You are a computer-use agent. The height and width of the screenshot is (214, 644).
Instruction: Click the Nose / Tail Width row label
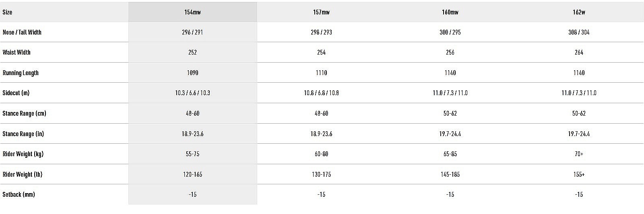[22, 32]
